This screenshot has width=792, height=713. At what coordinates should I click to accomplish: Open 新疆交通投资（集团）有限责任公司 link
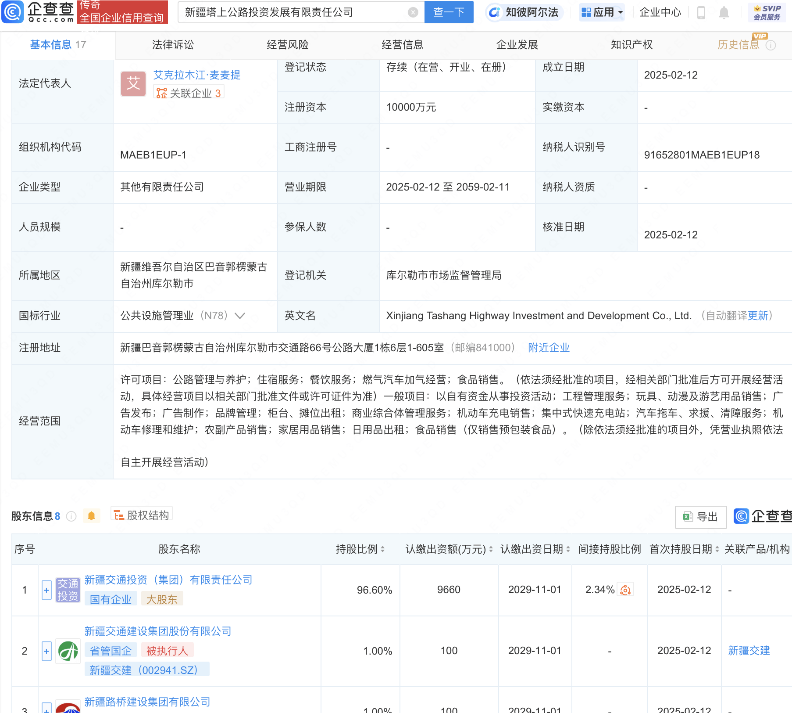pyautogui.click(x=168, y=580)
